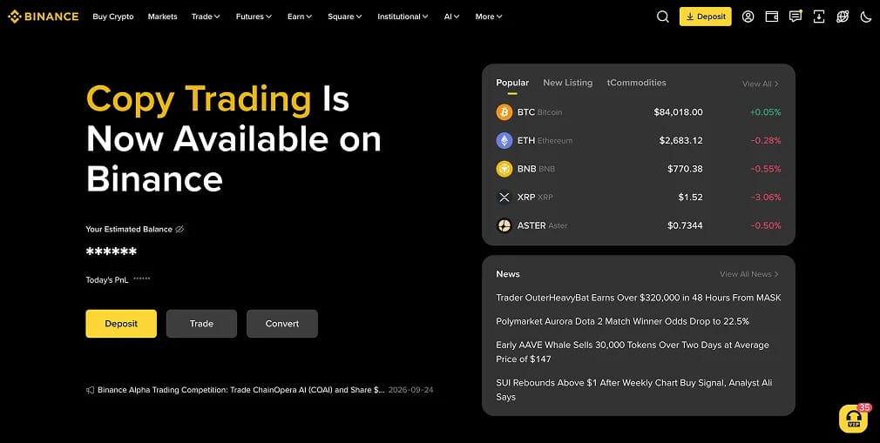Screen dimensions: 880x443
Task: Click the download app icon
Action: (x=819, y=17)
